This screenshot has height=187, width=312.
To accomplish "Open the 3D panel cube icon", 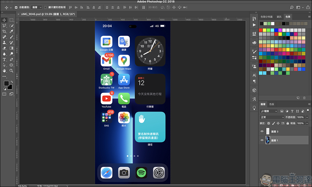I will click(x=254, y=90).
